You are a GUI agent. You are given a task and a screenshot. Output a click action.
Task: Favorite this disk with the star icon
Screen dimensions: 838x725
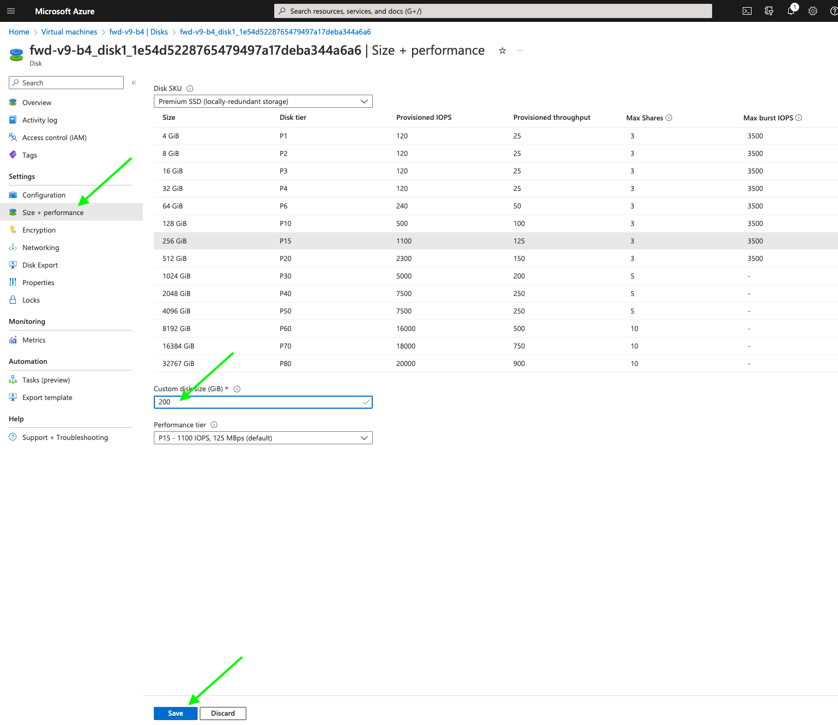502,51
